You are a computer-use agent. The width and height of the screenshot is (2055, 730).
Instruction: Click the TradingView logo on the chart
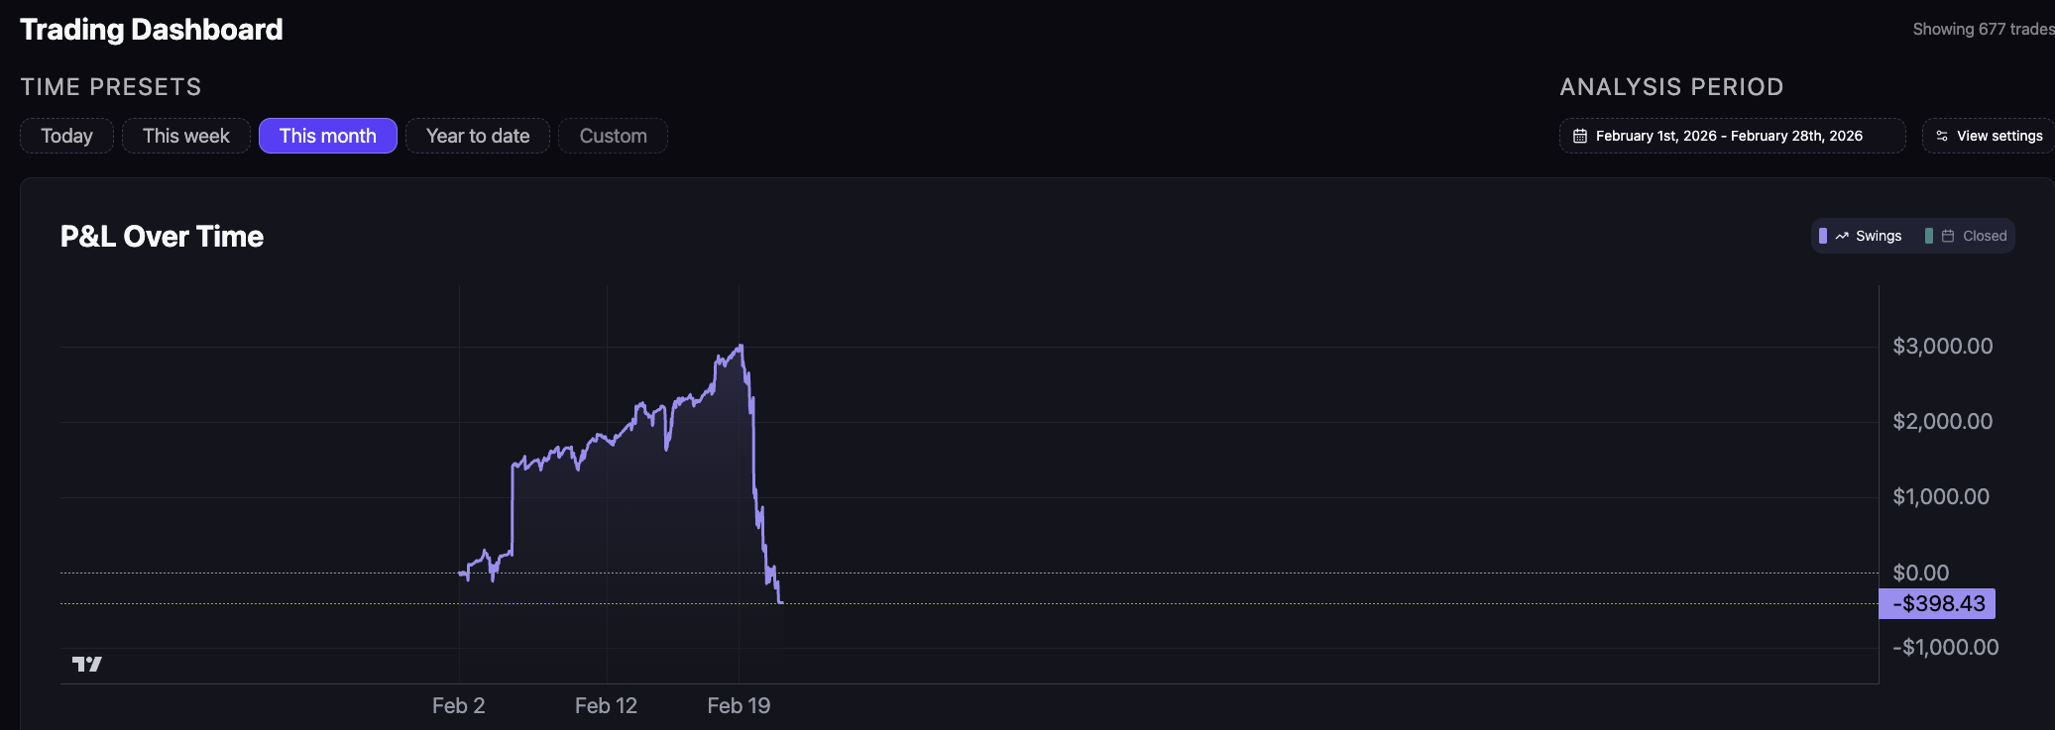coord(87,664)
